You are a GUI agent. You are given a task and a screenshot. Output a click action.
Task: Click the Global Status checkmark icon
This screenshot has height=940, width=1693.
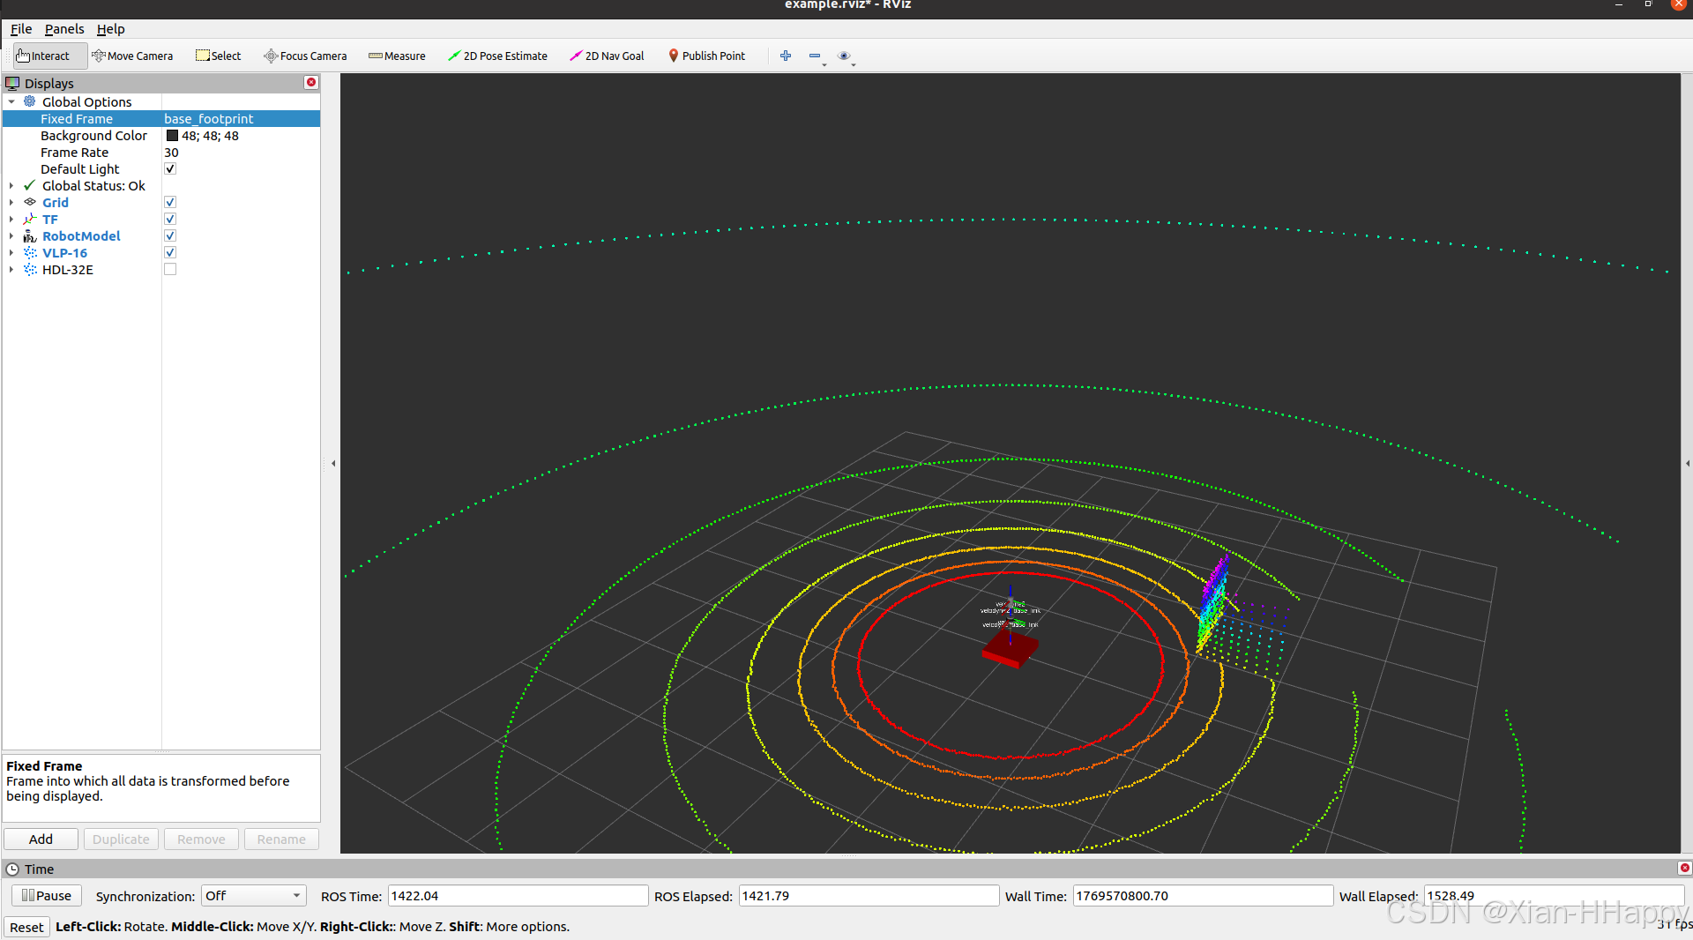30,185
